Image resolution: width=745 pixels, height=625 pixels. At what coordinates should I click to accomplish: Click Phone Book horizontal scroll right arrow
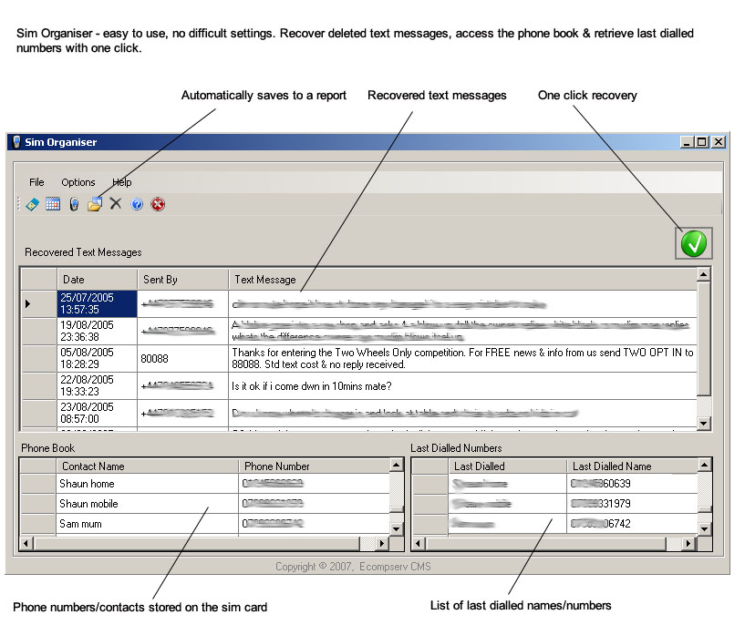381,543
